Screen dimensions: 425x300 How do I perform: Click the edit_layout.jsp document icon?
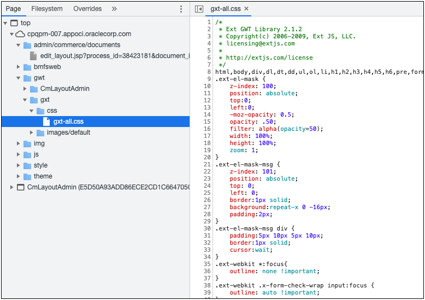tap(33, 56)
